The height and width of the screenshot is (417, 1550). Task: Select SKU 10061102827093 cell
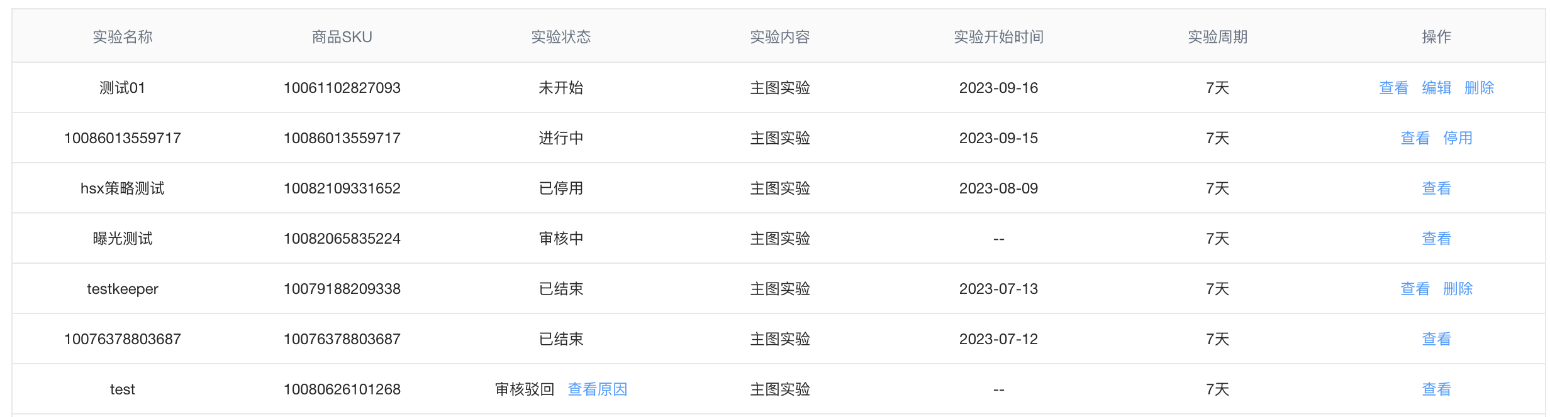(342, 88)
